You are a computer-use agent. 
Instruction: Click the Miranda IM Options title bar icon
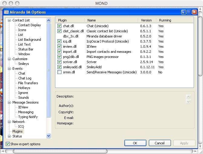(6, 12)
